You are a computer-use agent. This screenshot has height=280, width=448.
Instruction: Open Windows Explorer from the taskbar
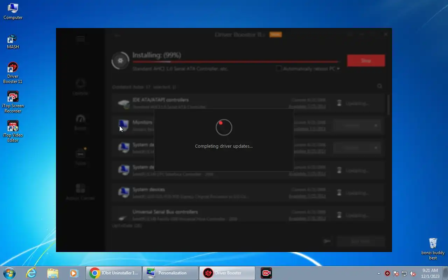coord(52,273)
